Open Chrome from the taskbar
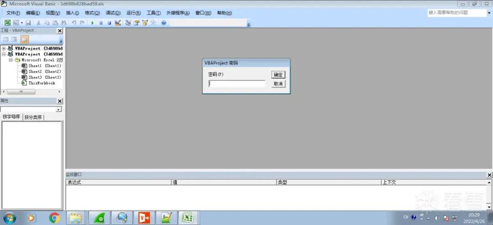 coord(54,218)
